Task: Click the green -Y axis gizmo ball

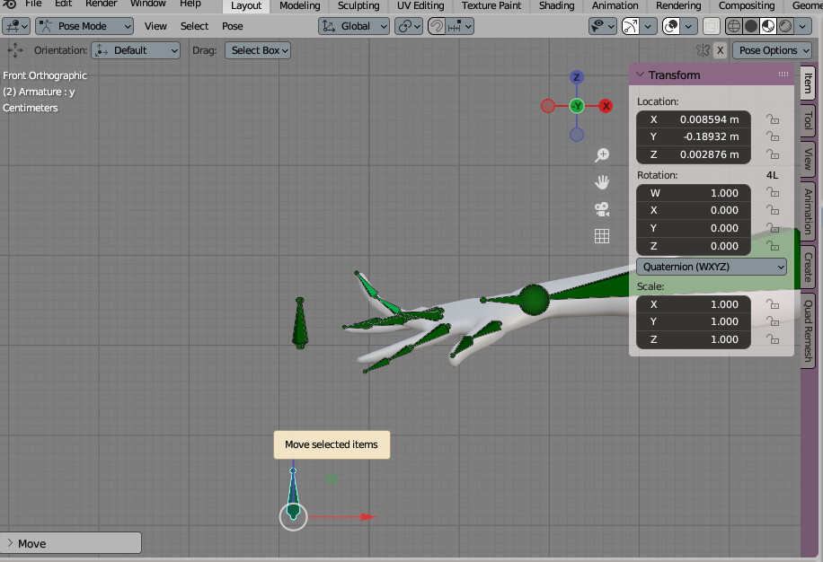Action: (577, 106)
